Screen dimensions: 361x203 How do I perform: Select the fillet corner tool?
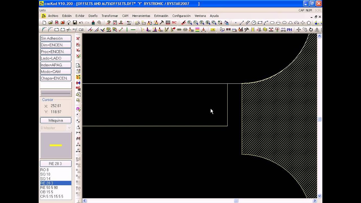pos(44,29)
